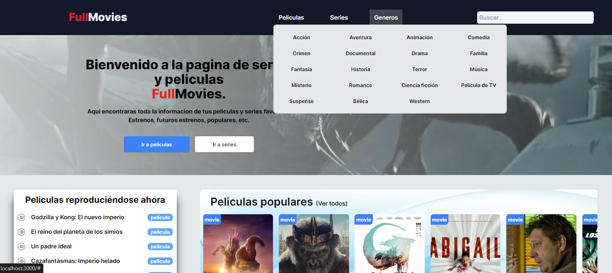Click the pelicula tag next to Cazafantasmas
This screenshot has height=273, width=612.
point(160,261)
